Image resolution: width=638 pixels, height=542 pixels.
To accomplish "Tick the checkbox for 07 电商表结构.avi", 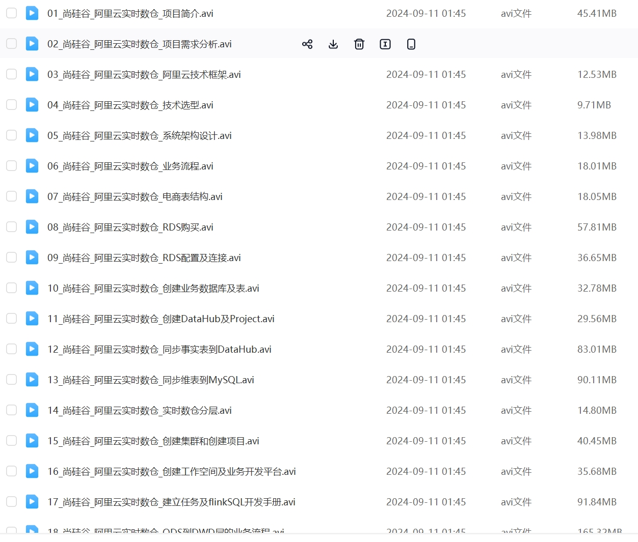I will pos(11,196).
